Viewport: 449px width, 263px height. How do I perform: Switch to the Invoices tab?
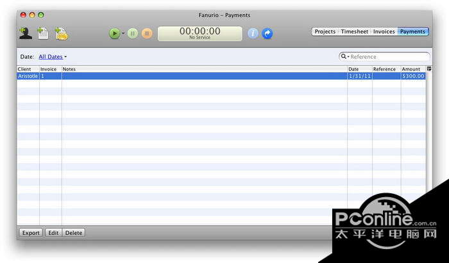pos(384,32)
